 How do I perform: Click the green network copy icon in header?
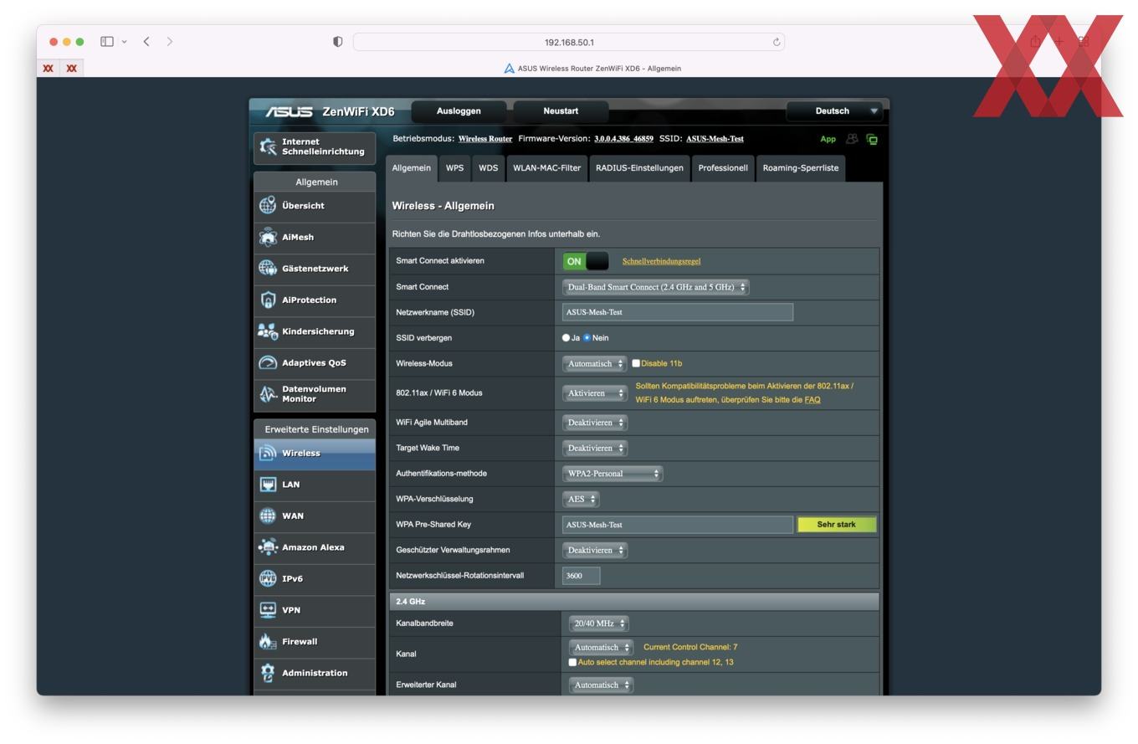pyautogui.click(x=872, y=139)
